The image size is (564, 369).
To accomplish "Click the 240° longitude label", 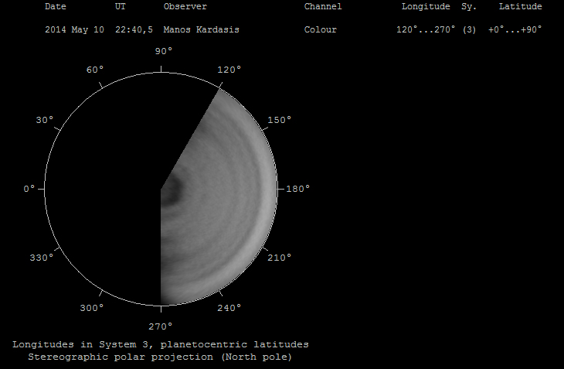I will tap(229, 308).
